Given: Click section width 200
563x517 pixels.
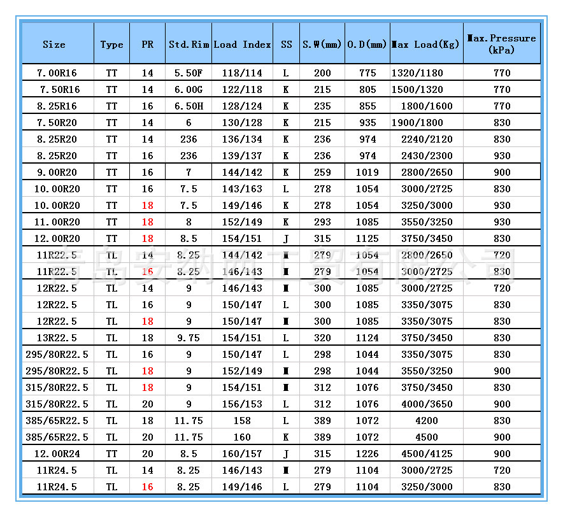Looking at the screenshot, I should pos(322,73).
